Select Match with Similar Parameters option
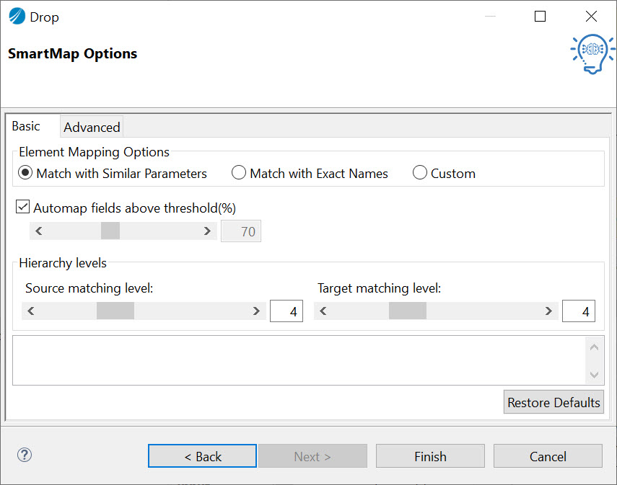617x485 pixels. pyautogui.click(x=26, y=173)
